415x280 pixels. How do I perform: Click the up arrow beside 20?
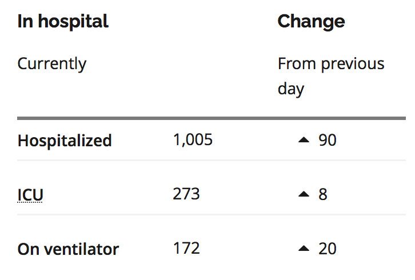click(304, 248)
